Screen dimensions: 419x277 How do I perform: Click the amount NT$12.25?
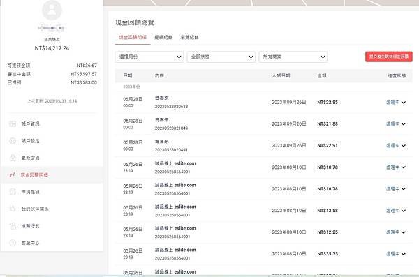point(328,232)
